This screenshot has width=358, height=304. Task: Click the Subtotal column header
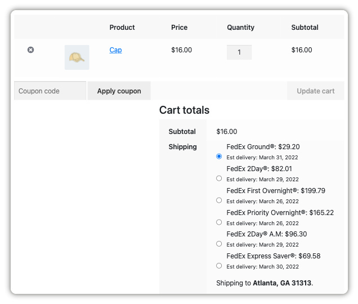pyautogui.click(x=305, y=28)
